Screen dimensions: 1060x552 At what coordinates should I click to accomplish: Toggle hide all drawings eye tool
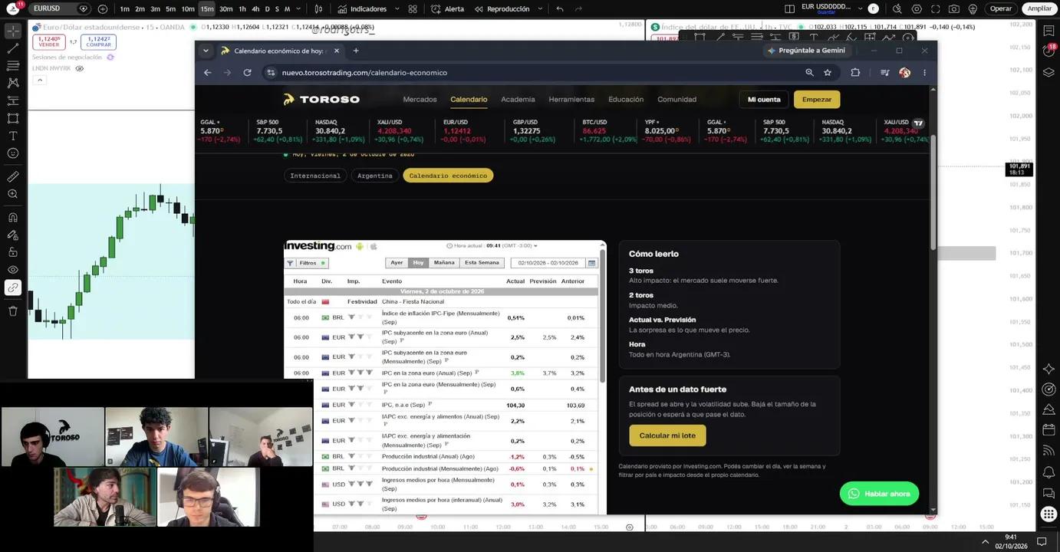[x=13, y=270]
